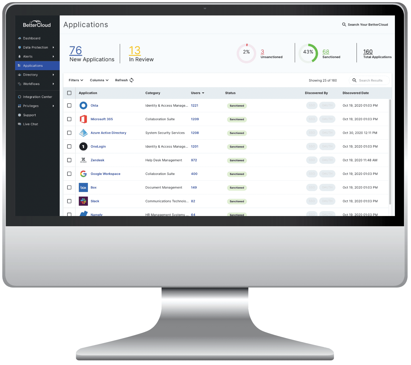Viewport: 411px width, 365px height.
Task: Expand the Privileges submenu arrow
Action: pos(53,106)
